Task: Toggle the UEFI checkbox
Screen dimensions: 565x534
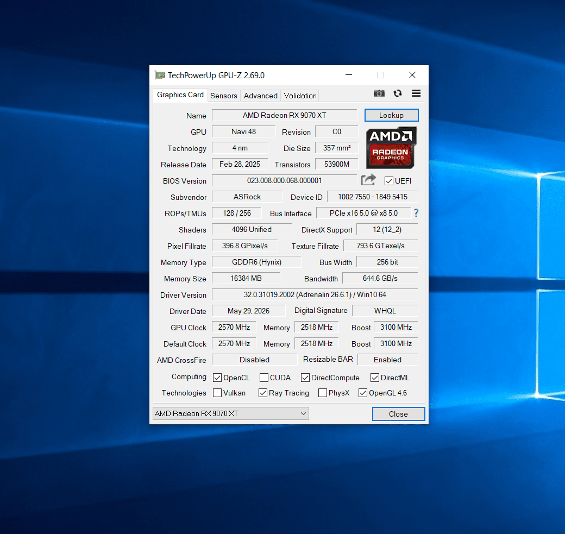Action: pos(389,181)
